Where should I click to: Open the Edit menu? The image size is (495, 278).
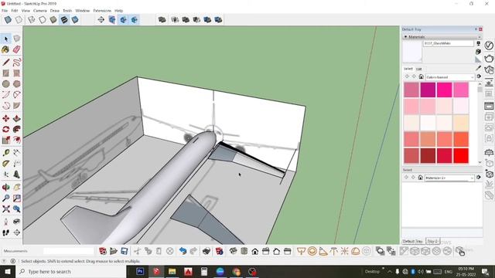click(15, 11)
